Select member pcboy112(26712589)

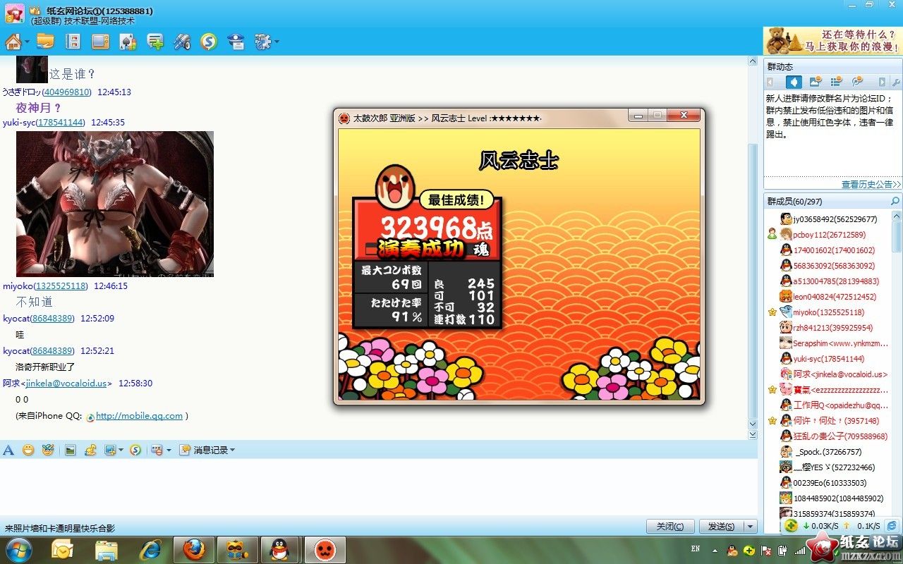[x=829, y=235]
